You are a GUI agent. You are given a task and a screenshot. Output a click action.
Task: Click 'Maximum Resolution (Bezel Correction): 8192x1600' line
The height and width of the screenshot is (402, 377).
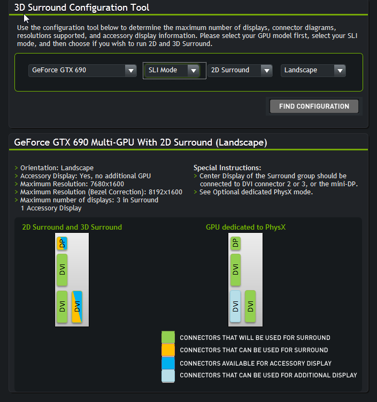101,192
